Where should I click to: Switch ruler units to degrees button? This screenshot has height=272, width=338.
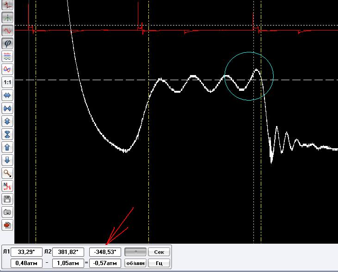point(135,252)
